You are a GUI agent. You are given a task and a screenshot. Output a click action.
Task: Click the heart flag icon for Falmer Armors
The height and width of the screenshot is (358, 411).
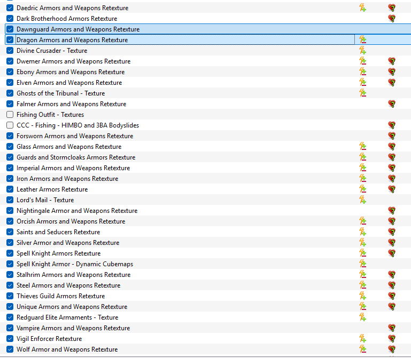[392, 104]
